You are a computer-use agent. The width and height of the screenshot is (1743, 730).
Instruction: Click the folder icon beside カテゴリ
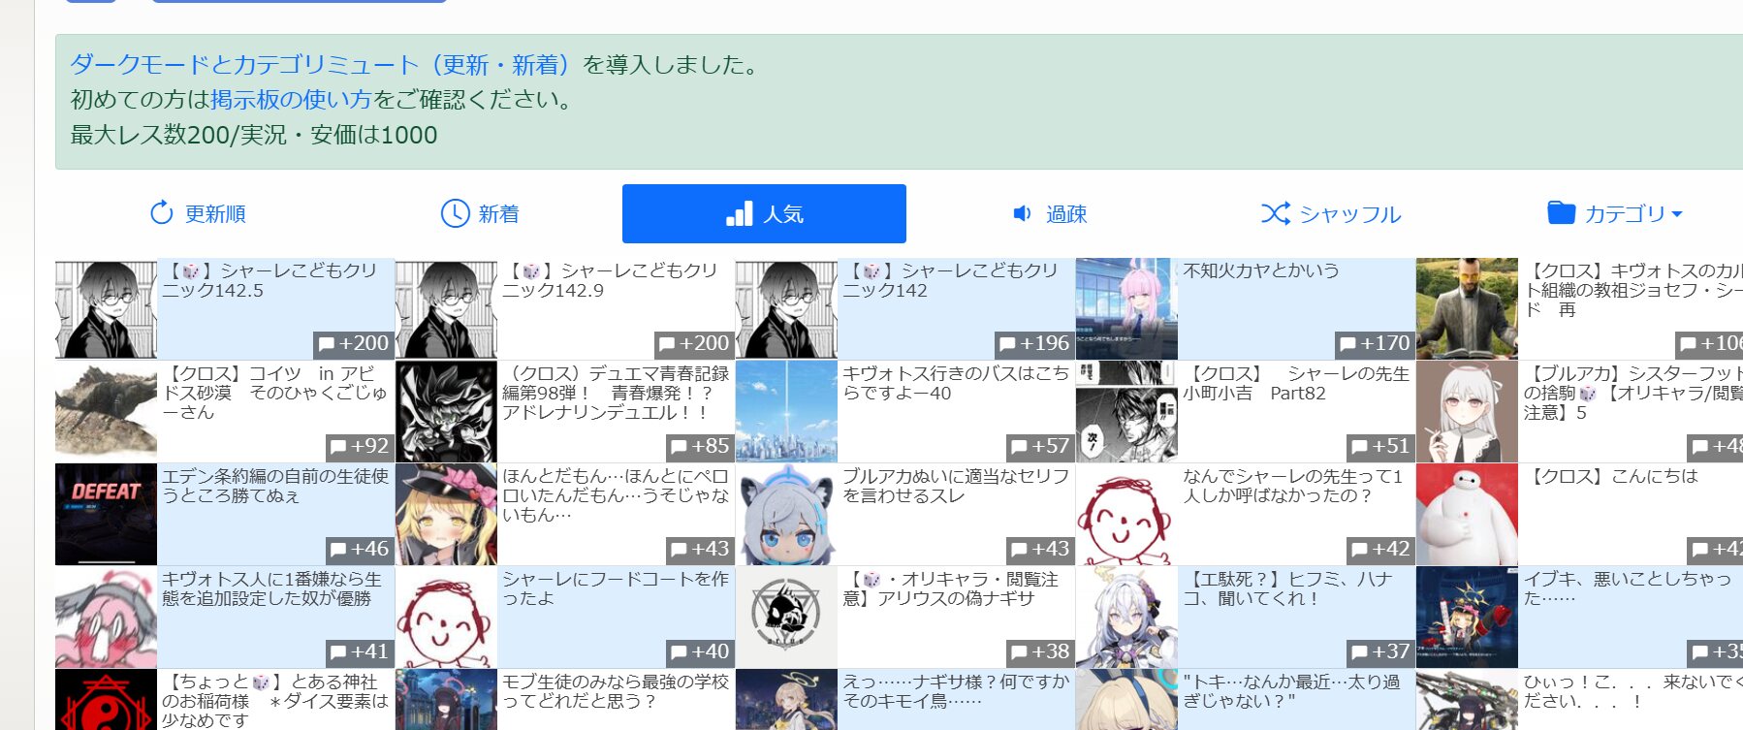[x=1561, y=212]
